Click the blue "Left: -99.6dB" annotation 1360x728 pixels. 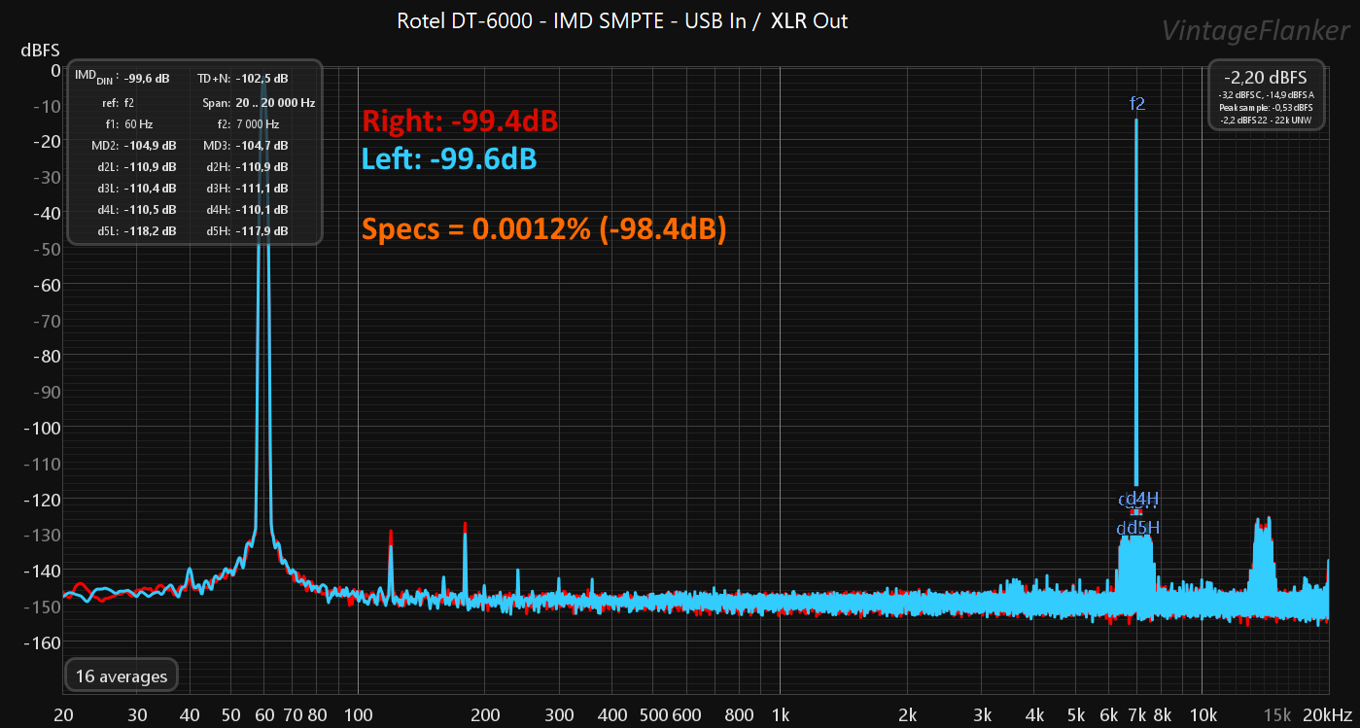pyautogui.click(x=448, y=159)
